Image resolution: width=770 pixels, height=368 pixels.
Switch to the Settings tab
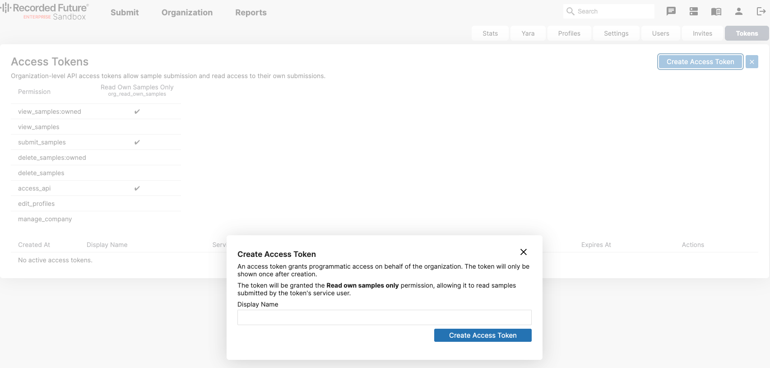click(x=616, y=33)
